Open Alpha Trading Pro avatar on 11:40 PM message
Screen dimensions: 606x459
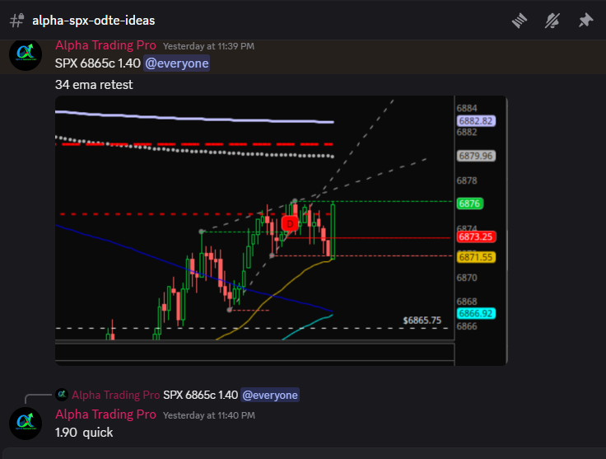[26, 424]
